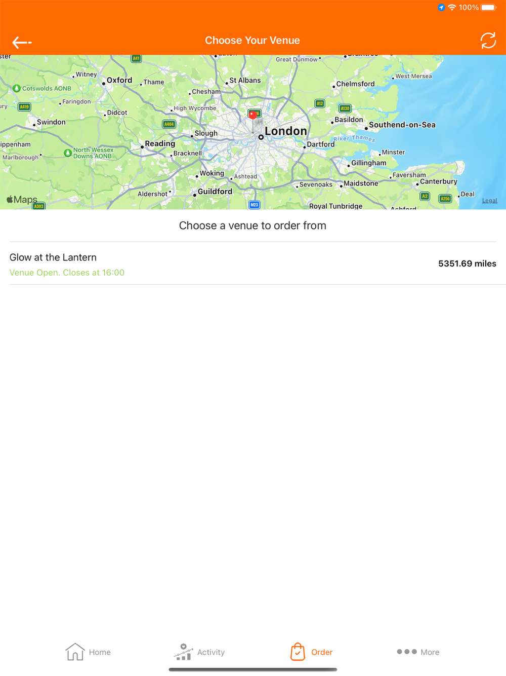The width and height of the screenshot is (506, 676).
Task: Select the Glow at the Lantern venue
Action: pos(253,264)
